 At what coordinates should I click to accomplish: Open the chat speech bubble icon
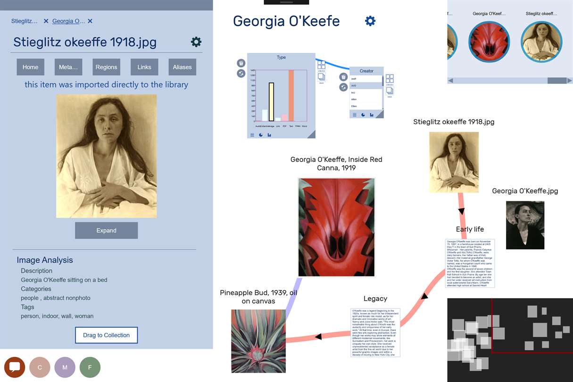[x=15, y=367]
